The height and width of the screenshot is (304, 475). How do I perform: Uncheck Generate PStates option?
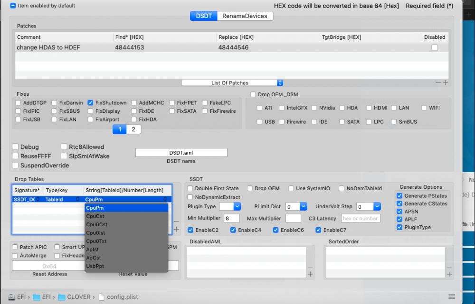pos(399,196)
